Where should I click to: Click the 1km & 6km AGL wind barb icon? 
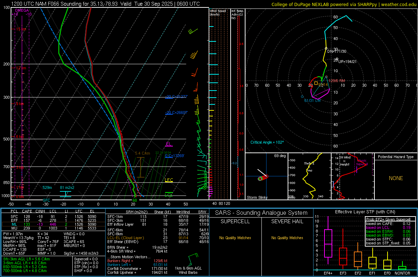point(193,259)
